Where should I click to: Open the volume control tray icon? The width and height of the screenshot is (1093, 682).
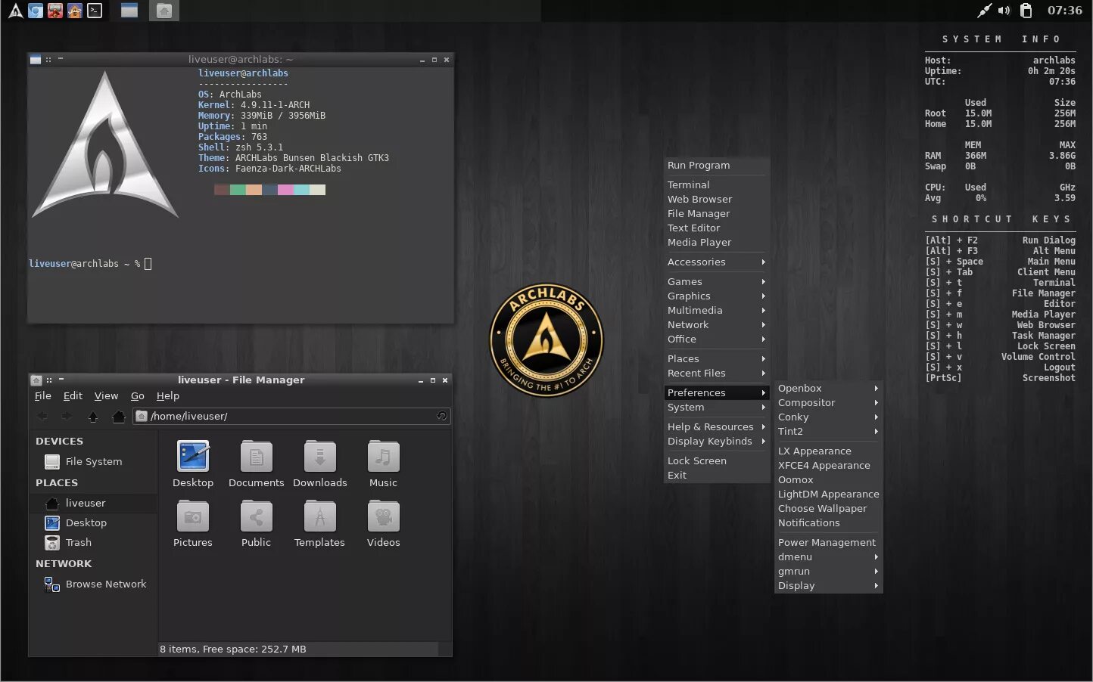click(1004, 10)
